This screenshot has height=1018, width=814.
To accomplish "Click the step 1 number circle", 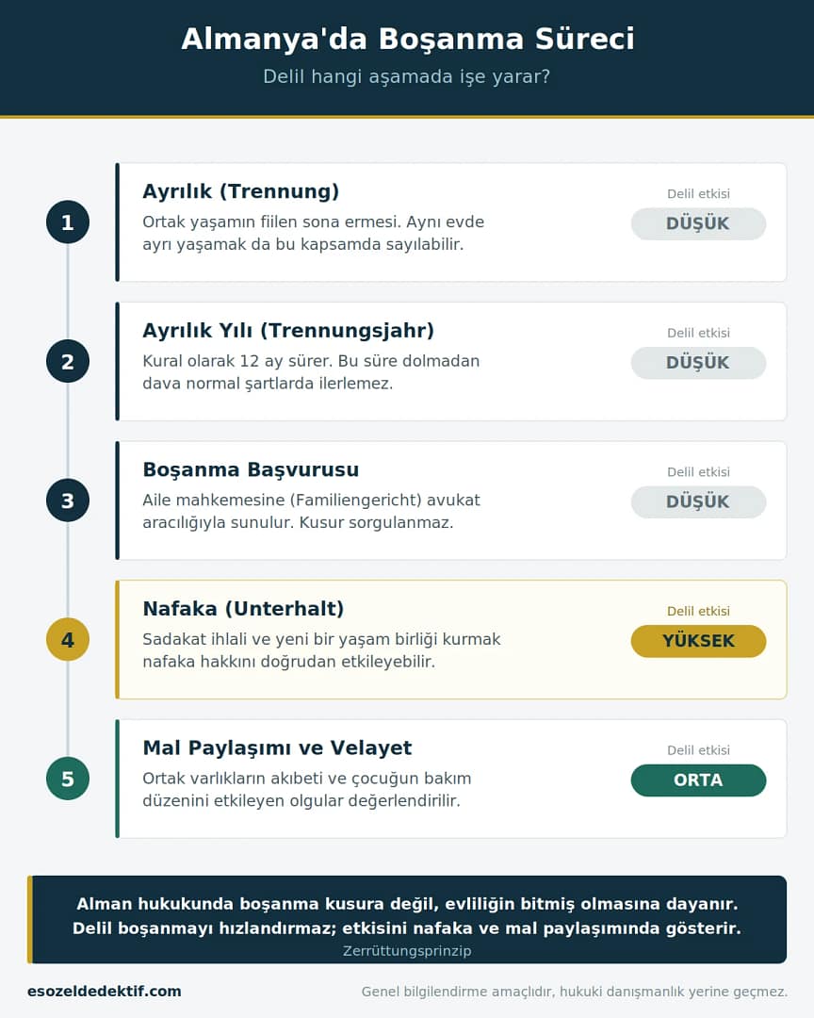I will tap(68, 222).
